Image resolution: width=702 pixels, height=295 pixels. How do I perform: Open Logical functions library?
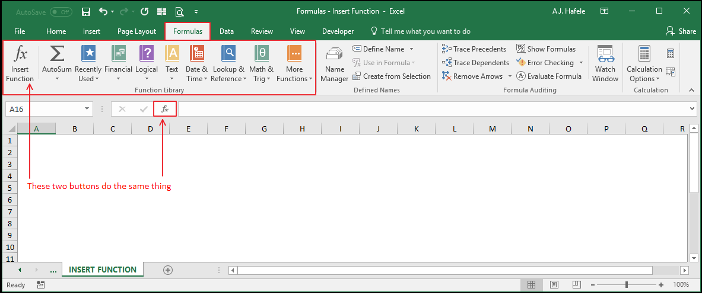coord(147,64)
